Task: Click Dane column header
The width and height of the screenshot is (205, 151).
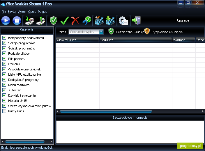Action: [200, 40]
